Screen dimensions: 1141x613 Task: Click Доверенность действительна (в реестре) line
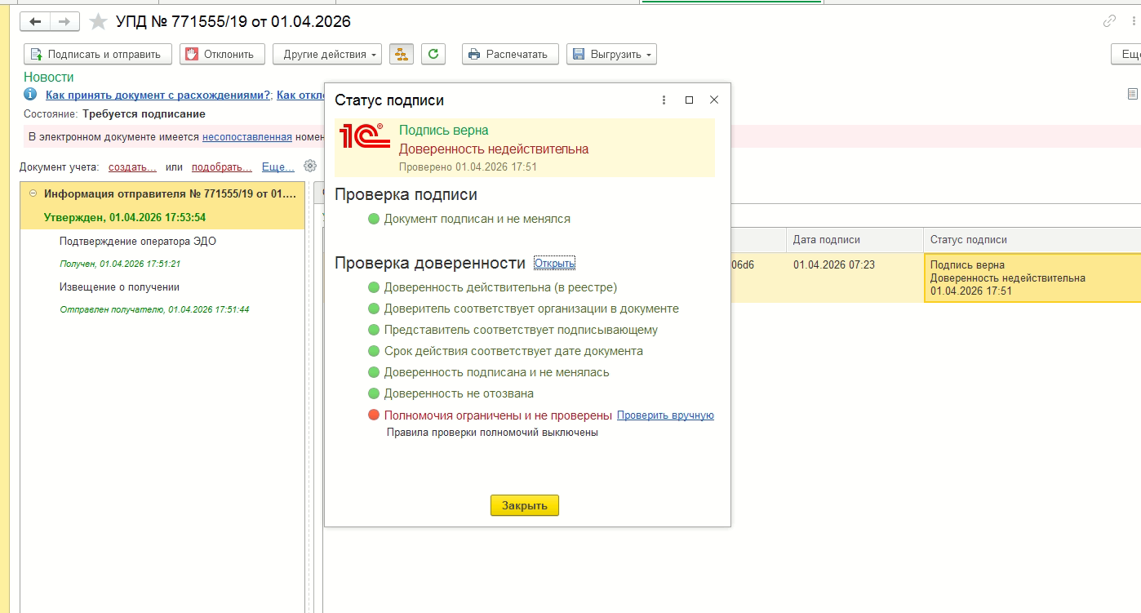500,287
